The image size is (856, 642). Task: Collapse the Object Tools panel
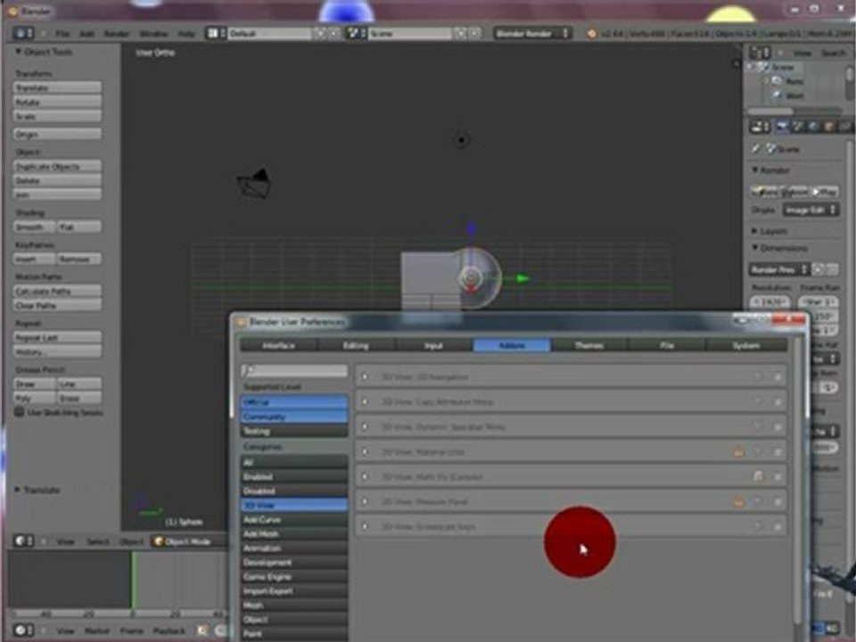[18, 52]
